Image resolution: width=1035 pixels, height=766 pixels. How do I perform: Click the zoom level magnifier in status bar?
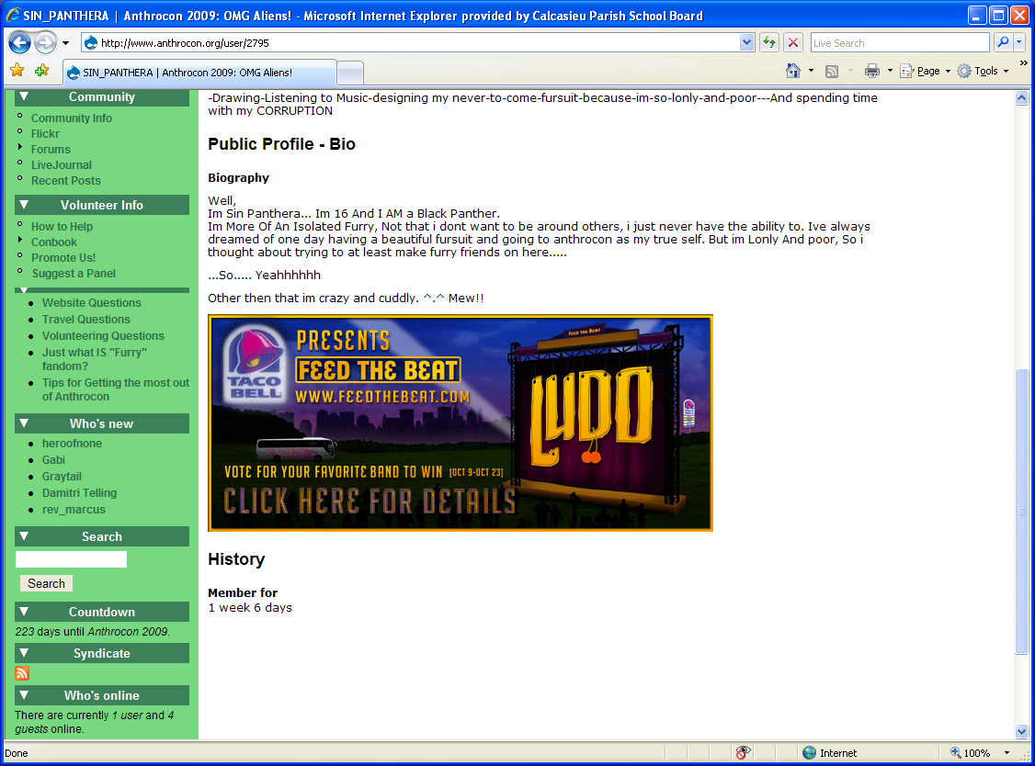click(955, 753)
